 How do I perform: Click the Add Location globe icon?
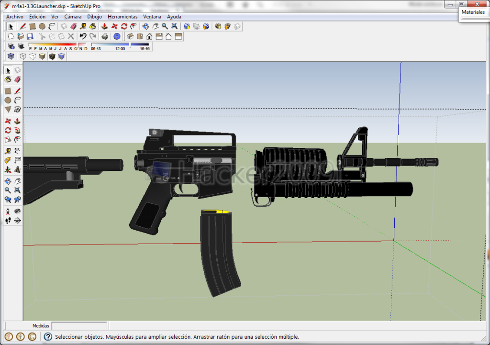point(187,27)
